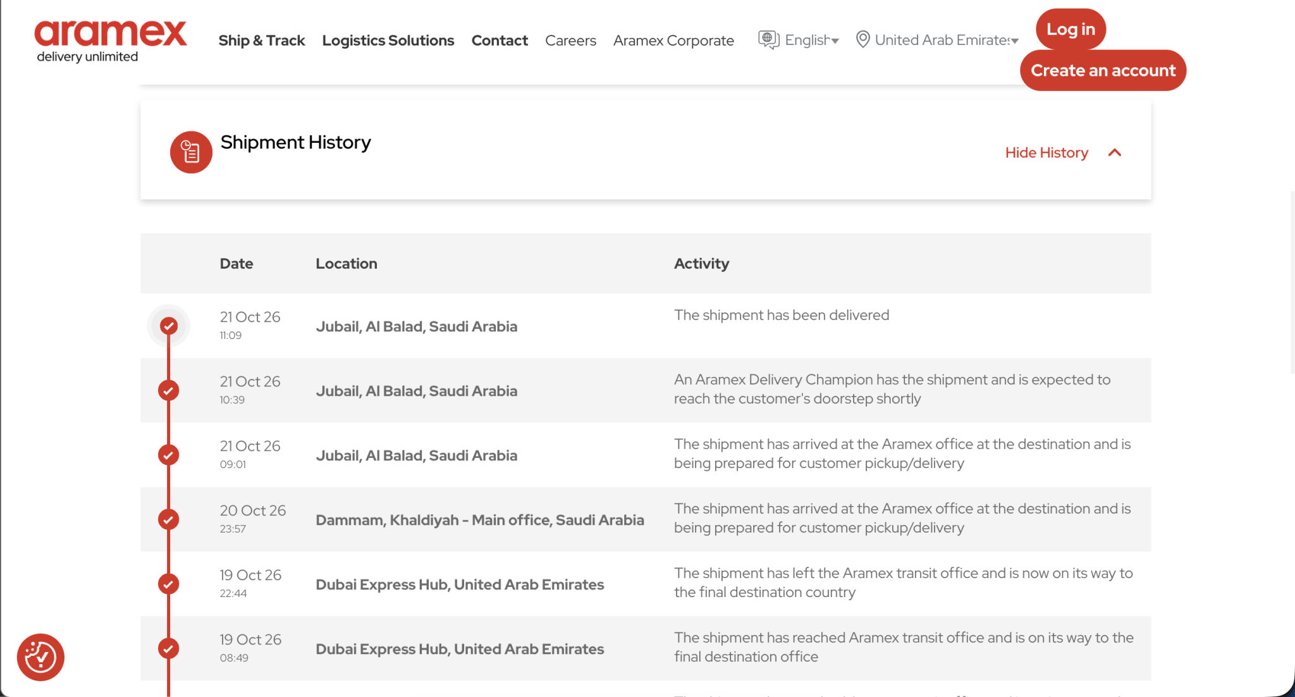Image resolution: width=1295 pixels, height=697 pixels.
Task: Click the page vertical scrollbar
Action: pyautogui.click(x=1291, y=281)
